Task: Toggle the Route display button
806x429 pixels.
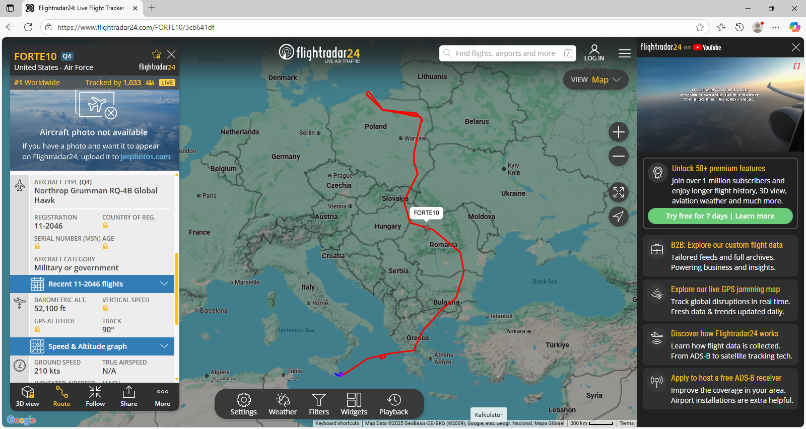Action: (61, 396)
